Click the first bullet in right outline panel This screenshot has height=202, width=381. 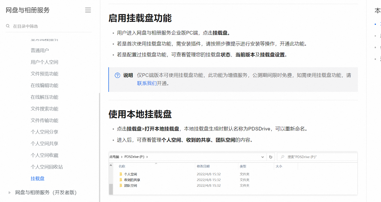[375, 24]
